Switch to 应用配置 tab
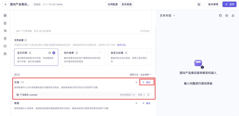Image resolution: width=239 pixels, height=116 pixels. point(113,4)
